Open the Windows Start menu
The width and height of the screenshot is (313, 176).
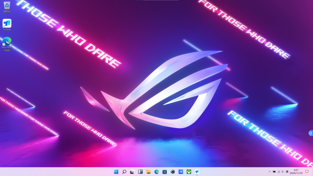(116, 172)
